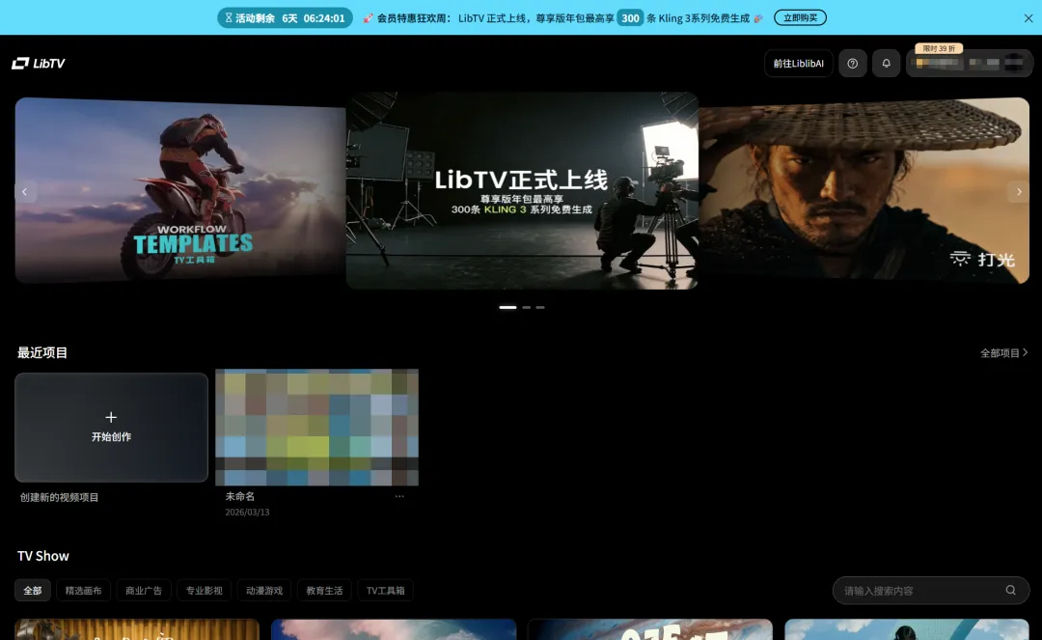Open the 未命名 project thumbnail
This screenshot has height=640, width=1042.
(317, 428)
